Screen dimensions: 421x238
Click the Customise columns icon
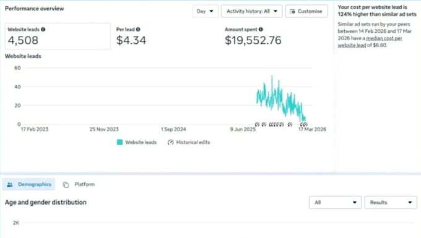292,11
